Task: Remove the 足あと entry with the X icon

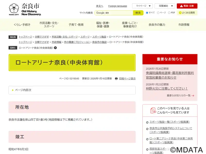Action: (x=55, y=48)
